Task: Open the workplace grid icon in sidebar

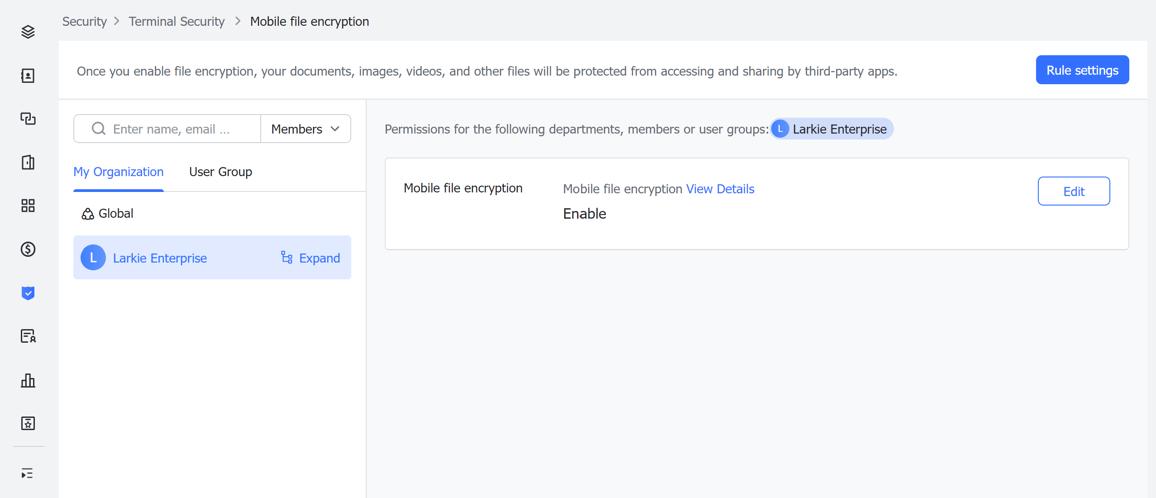Action: (x=29, y=206)
